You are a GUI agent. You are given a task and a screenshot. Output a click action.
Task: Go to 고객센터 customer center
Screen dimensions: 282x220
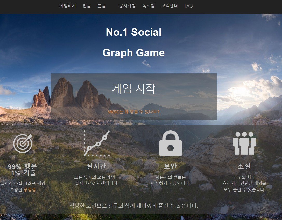[170, 6]
